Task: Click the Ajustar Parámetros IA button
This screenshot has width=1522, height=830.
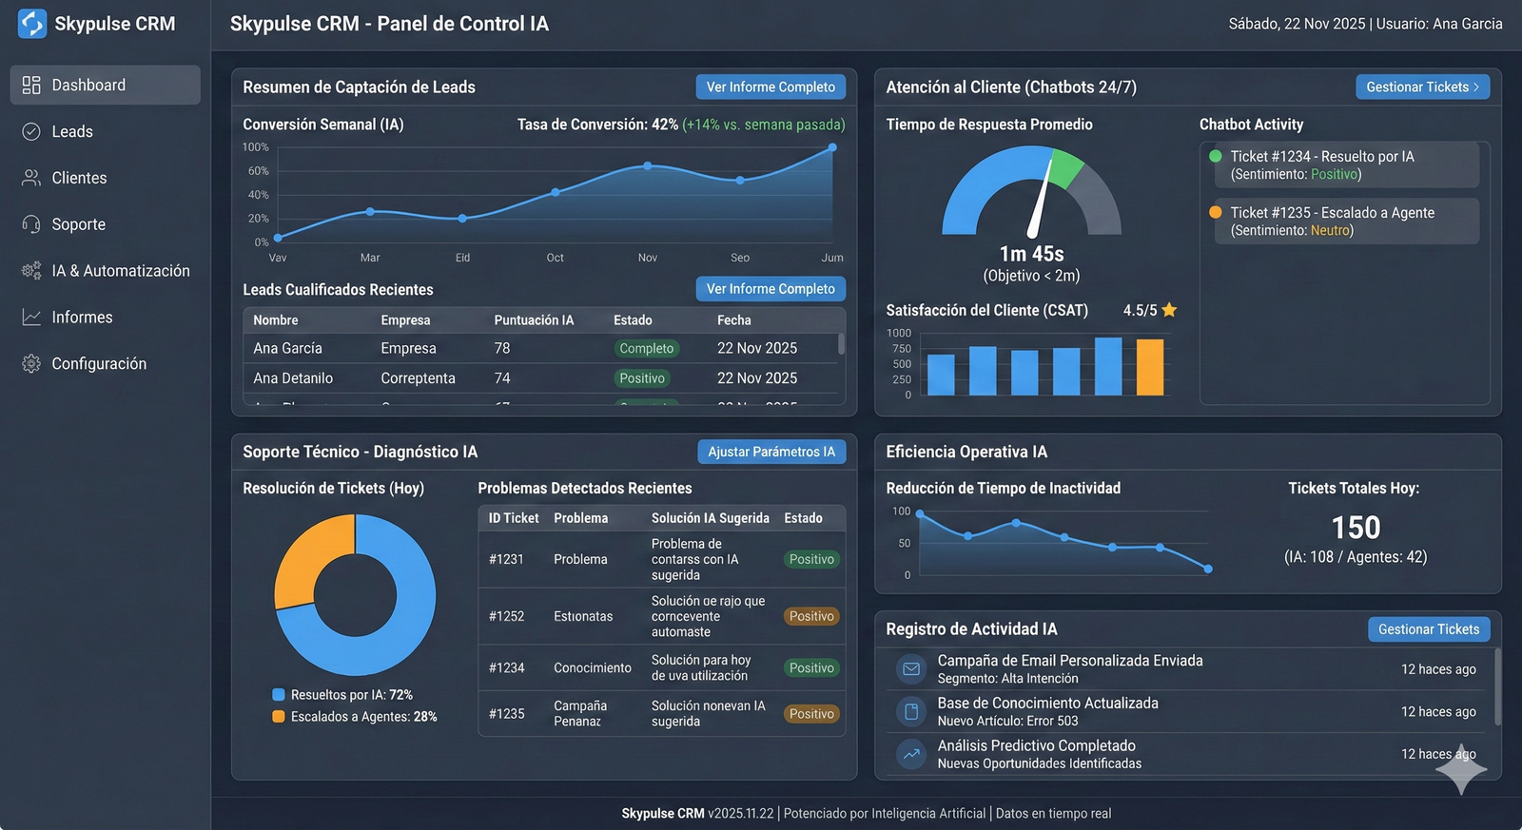Action: [x=771, y=452]
